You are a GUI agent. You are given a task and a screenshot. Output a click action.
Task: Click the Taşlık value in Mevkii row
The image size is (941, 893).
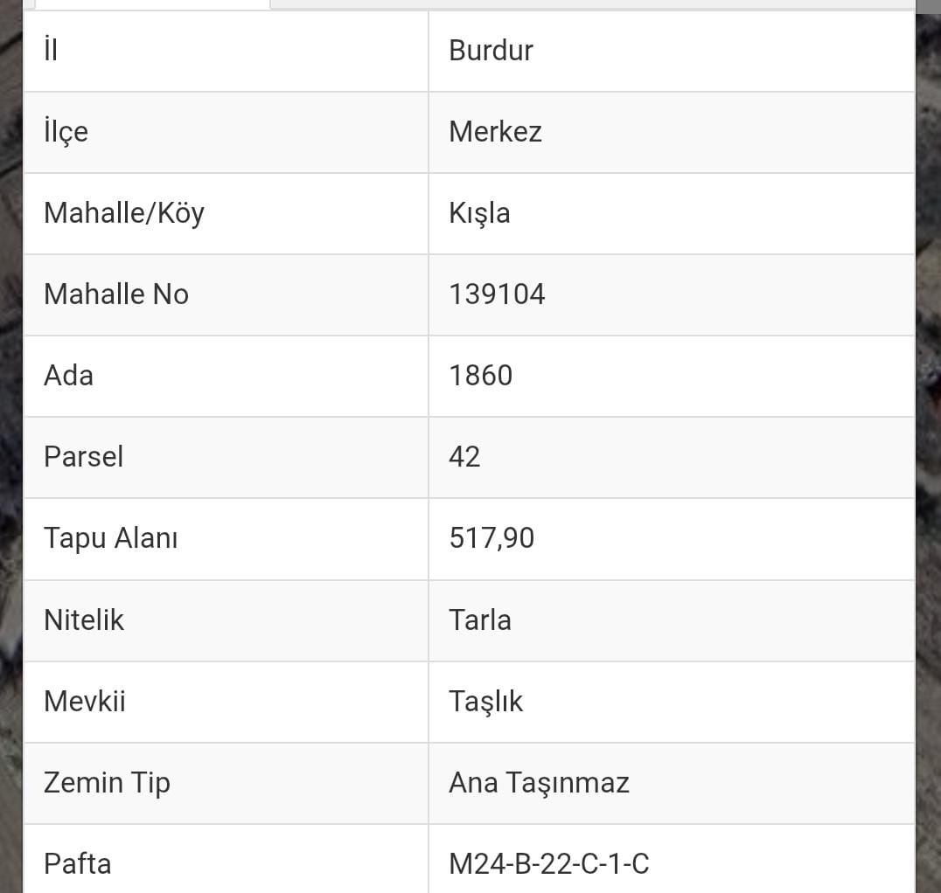pos(485,702)
